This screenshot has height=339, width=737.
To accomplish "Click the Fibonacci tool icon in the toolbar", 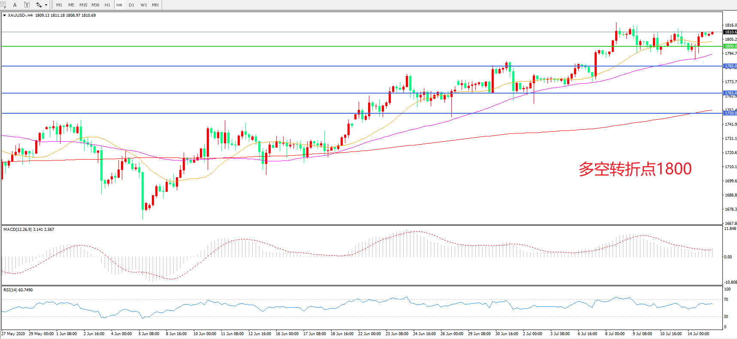I will 3,5.
